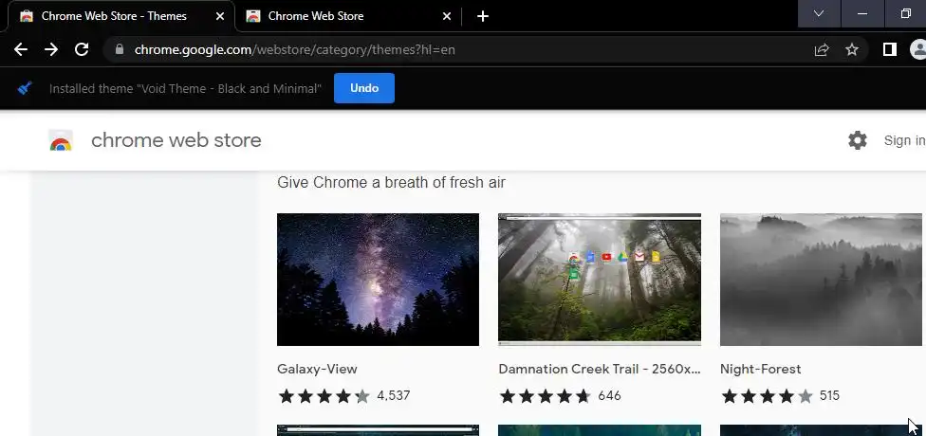Reload the current page

[x=82, y=49]
